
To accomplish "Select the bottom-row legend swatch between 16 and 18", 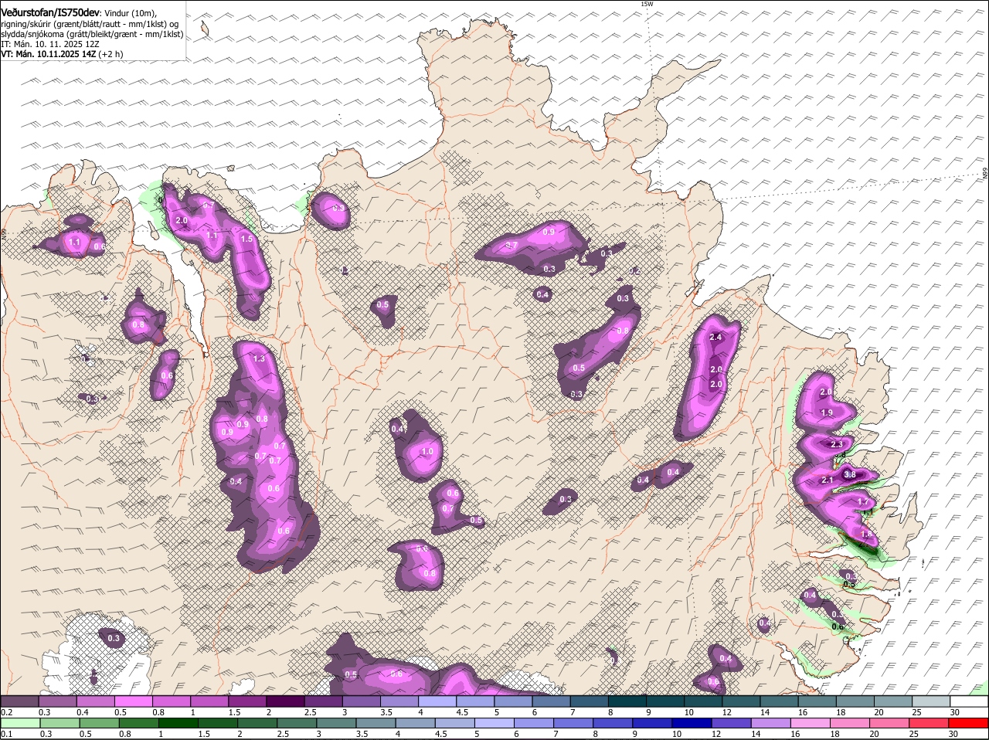I will (x=810, y=723).
